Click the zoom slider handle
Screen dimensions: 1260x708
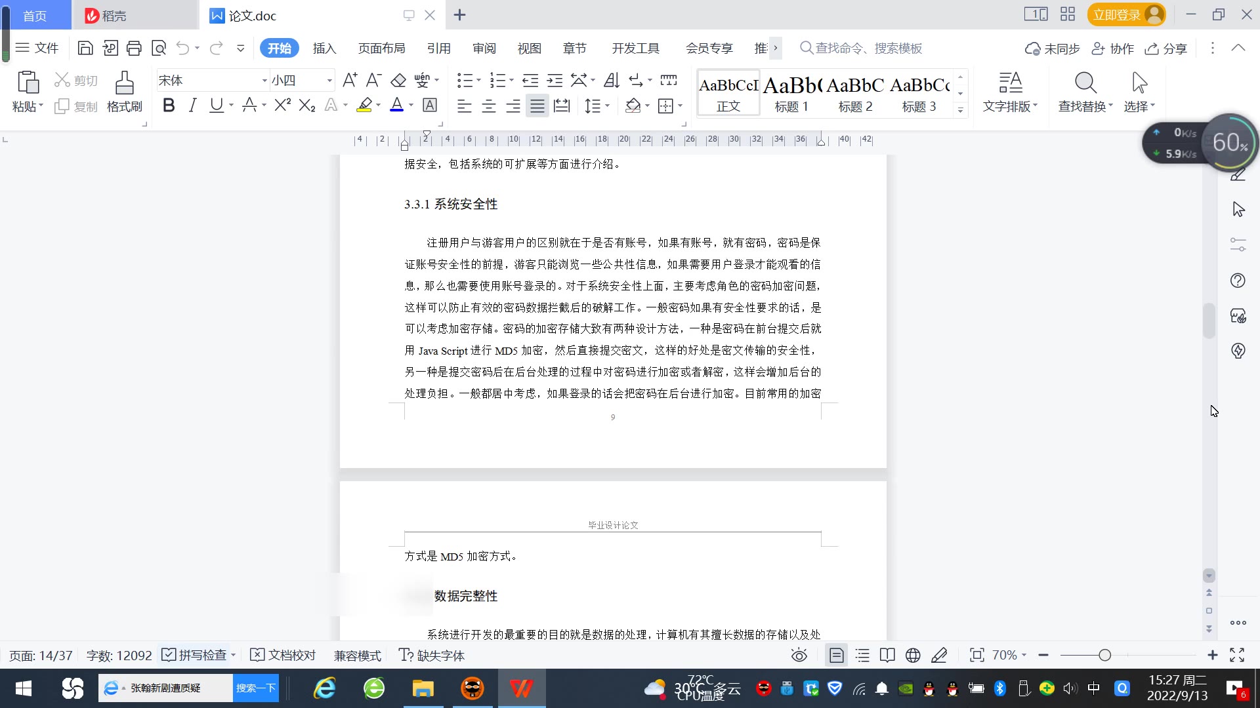[1104, 656]
